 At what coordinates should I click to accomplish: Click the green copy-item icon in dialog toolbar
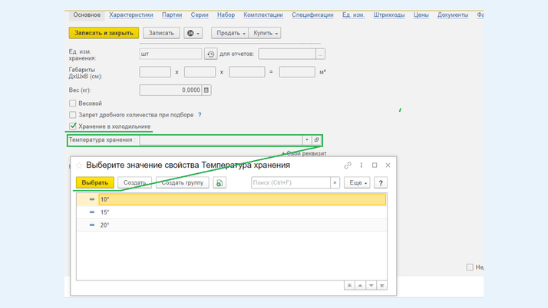coord(220,183)
